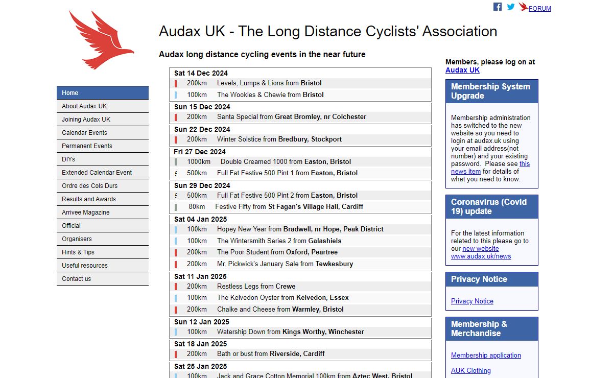Click the FORUM link

pos(539,8)
